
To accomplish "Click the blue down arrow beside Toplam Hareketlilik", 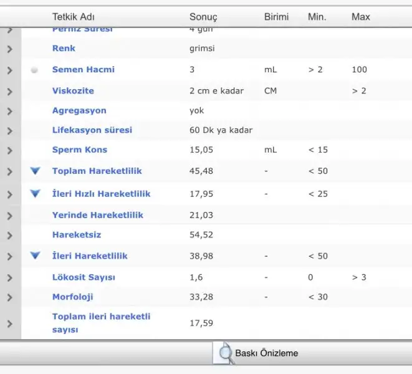I will [36, 171].
